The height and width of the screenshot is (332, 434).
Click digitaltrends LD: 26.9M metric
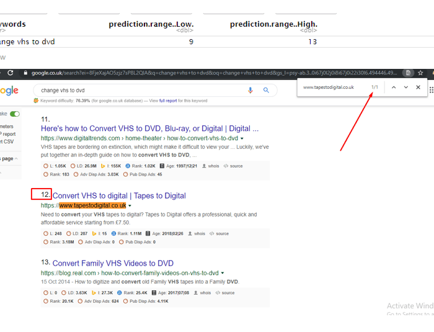pyautogui.click(x=84, y=166)
